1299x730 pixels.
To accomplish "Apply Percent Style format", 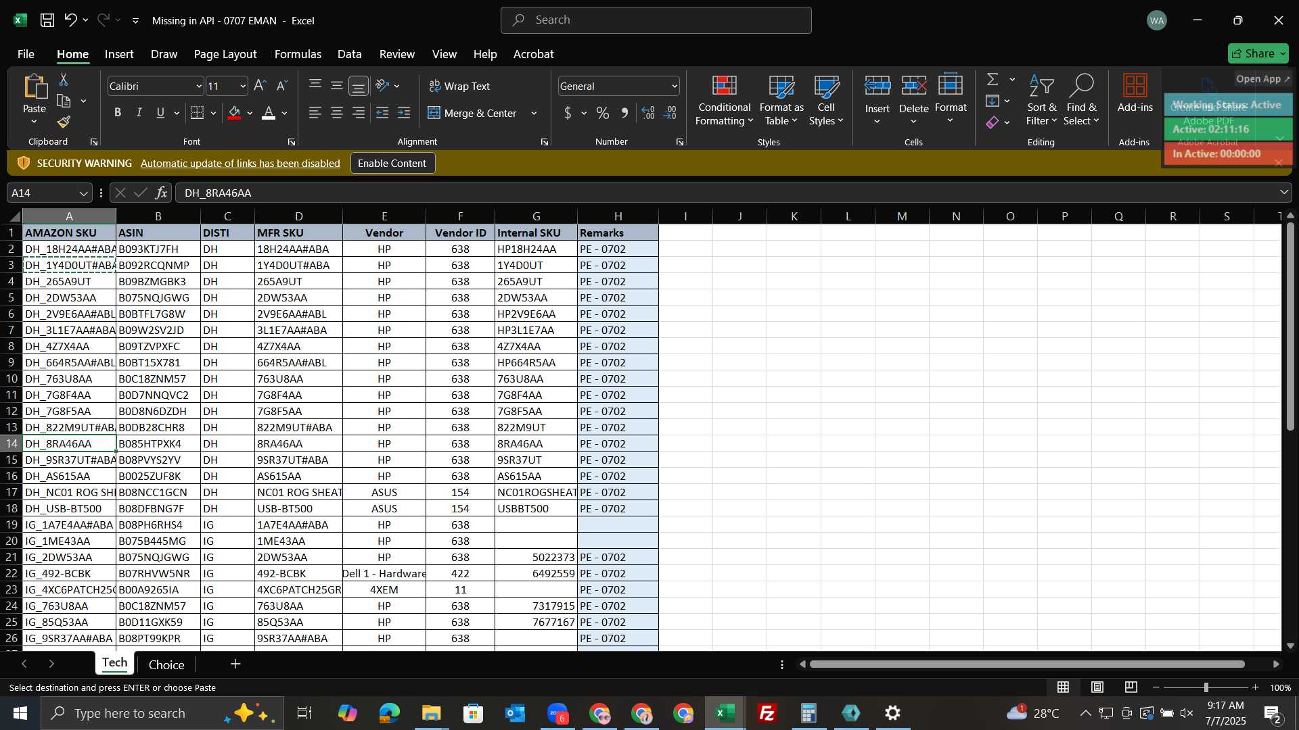I will (x=603, y=113).
